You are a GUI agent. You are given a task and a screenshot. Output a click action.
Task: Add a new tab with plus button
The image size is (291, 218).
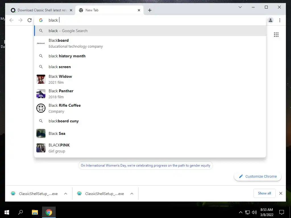[150, 10]
